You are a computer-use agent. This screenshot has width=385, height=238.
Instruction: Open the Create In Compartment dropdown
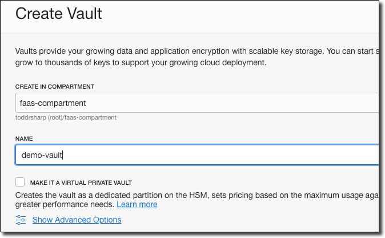pos(196,103)
